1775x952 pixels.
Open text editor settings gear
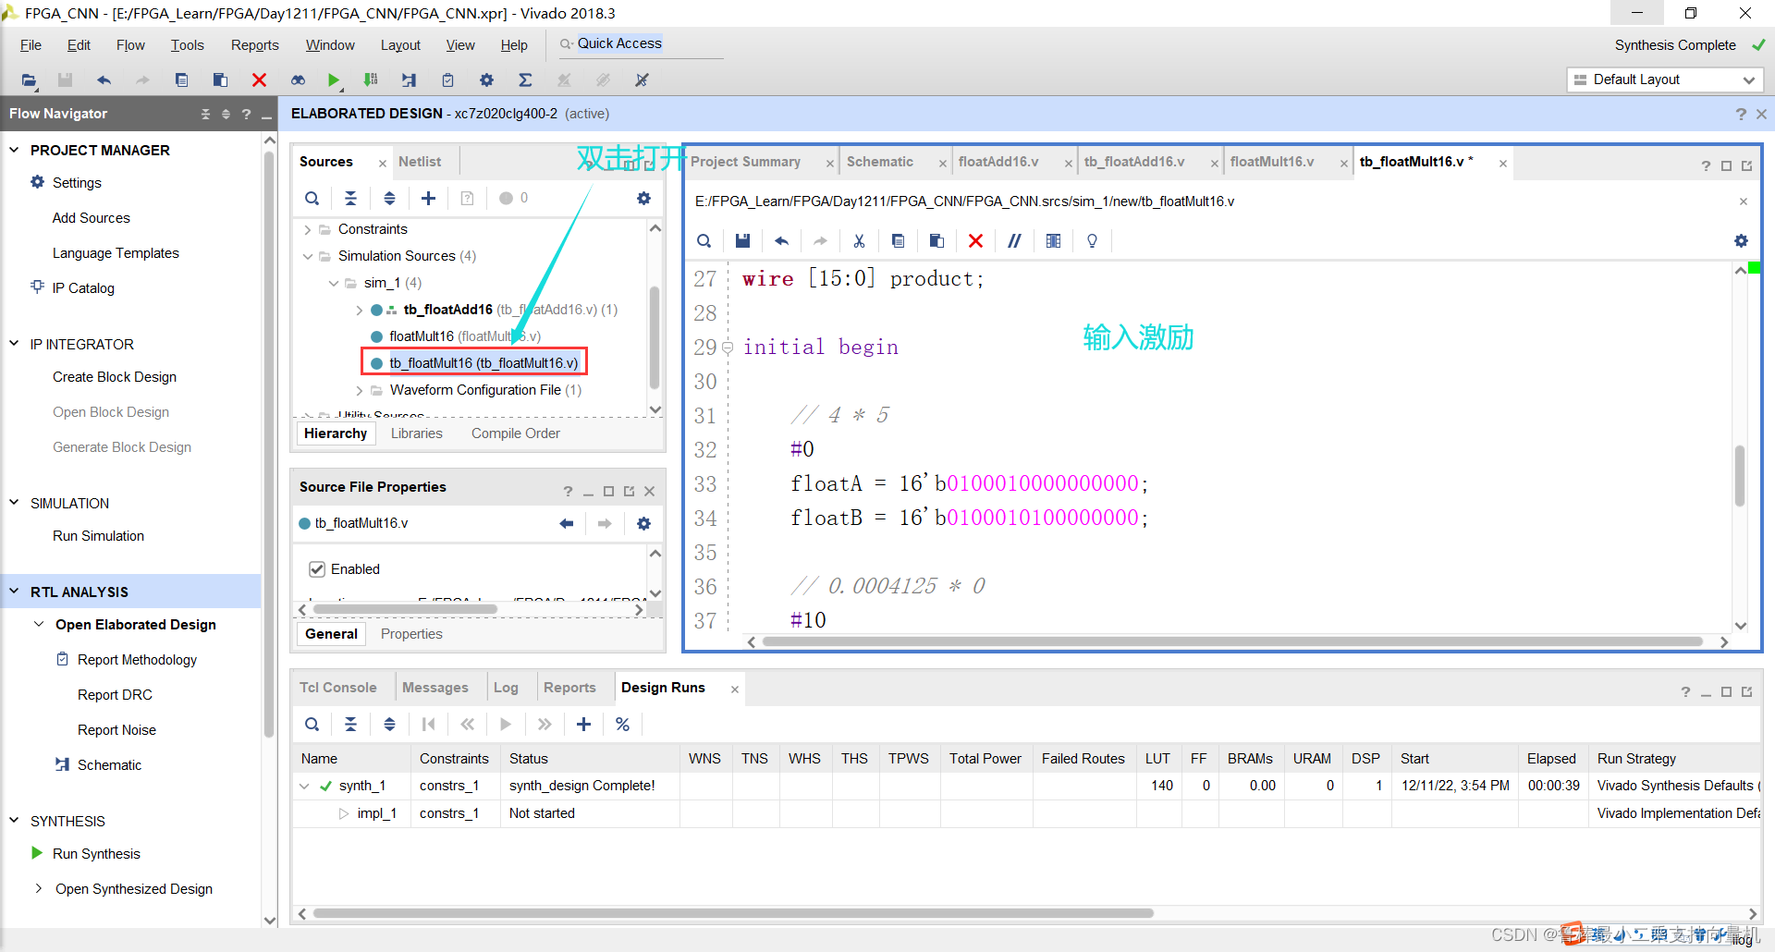1741,240
